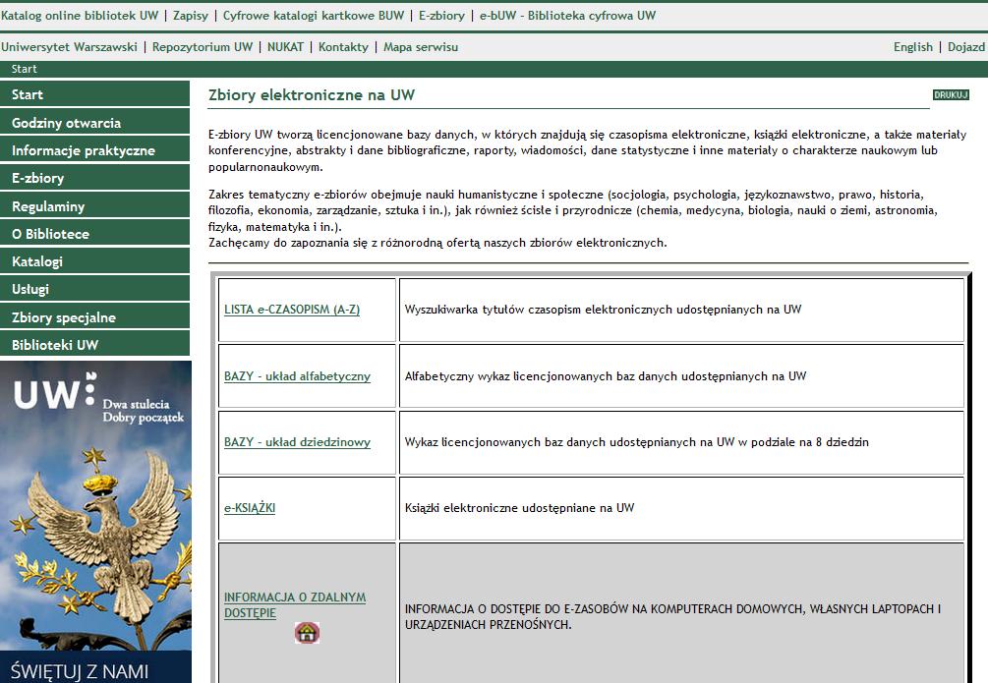The height and width of the screenshot is (683, 988).
Task: Select Start in the sidebar menu
Action: [x=94, y=94]
